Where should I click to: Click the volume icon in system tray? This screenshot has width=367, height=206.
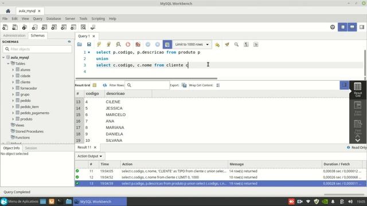(x=350, y=201)
